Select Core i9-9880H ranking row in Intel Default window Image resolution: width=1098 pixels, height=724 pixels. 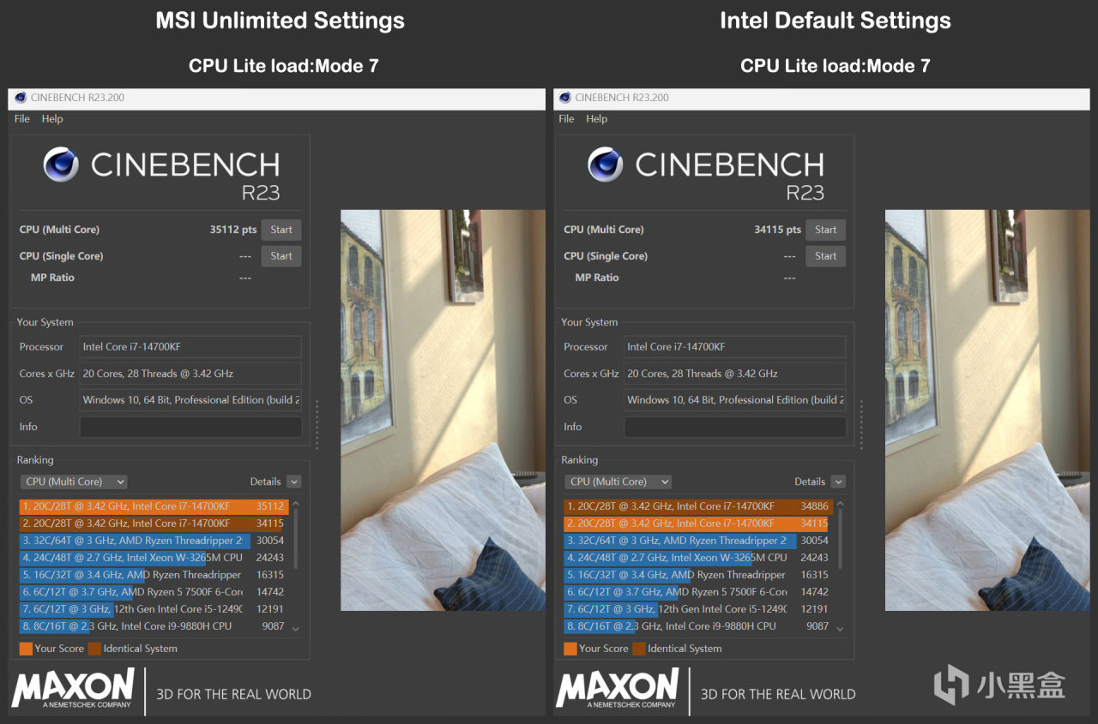[697, 626]
